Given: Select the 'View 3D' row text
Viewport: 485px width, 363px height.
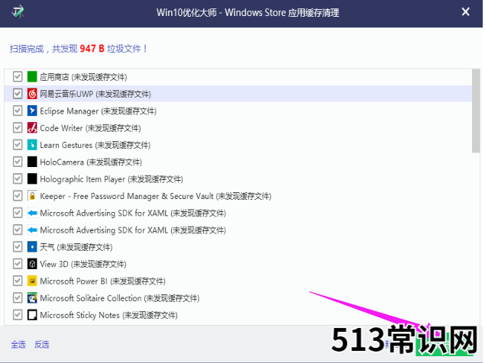Looking at the screenshot, I should pyautogui.click(x=83, y=264).
